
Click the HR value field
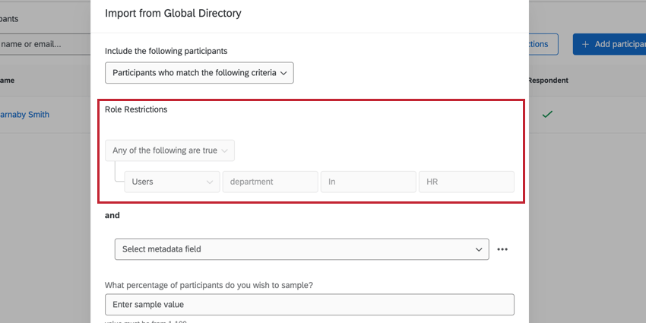(x=466, y=182)
